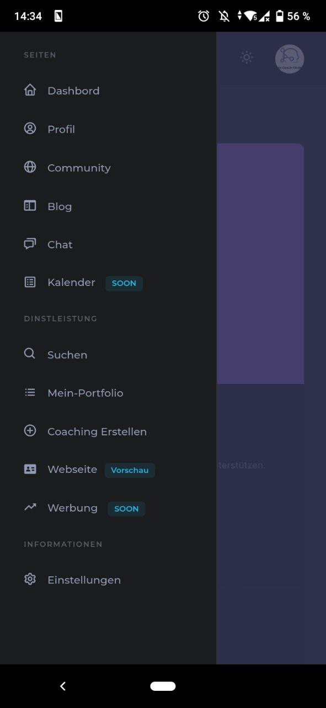The image size is (326, 708).
Task: Tap the Kalender list icon
Action: click(x=30, y=282)
